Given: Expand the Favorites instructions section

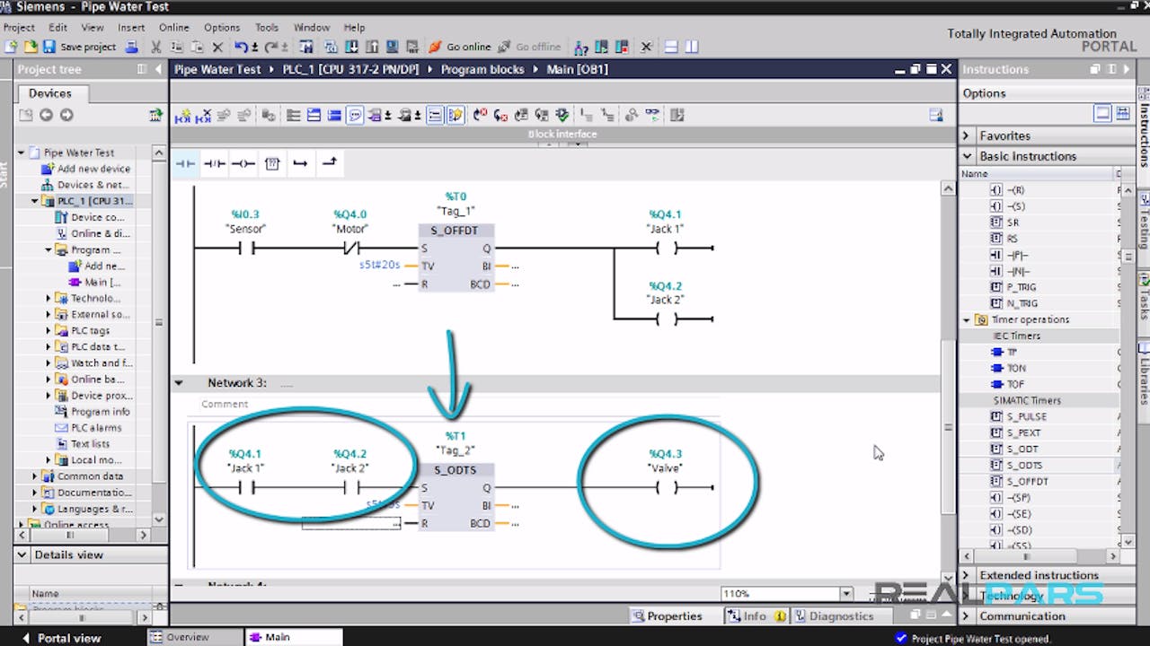Looking at the screenshot, I should click(967, 135).
